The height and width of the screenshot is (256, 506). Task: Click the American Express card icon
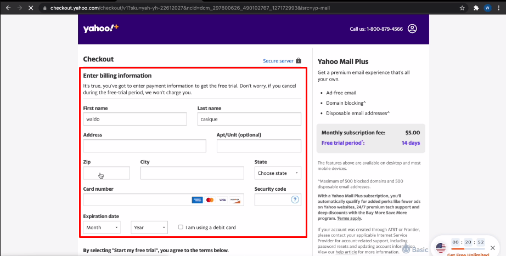click(197, 200)
